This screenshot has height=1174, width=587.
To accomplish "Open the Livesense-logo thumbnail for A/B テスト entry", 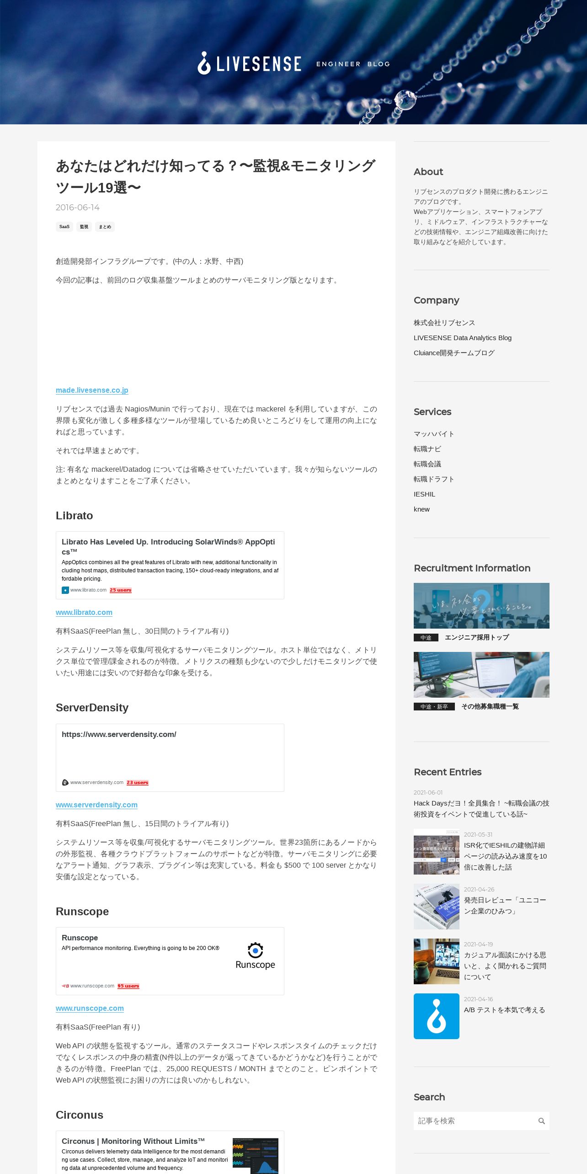I will tap(436, 1016).
